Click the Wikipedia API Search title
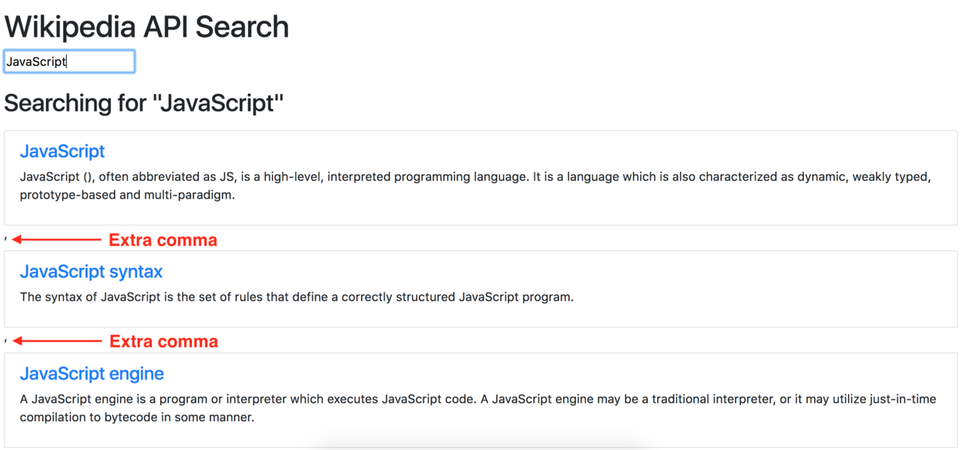This screenshot has height=450, width=960. (x=146, y=27)
